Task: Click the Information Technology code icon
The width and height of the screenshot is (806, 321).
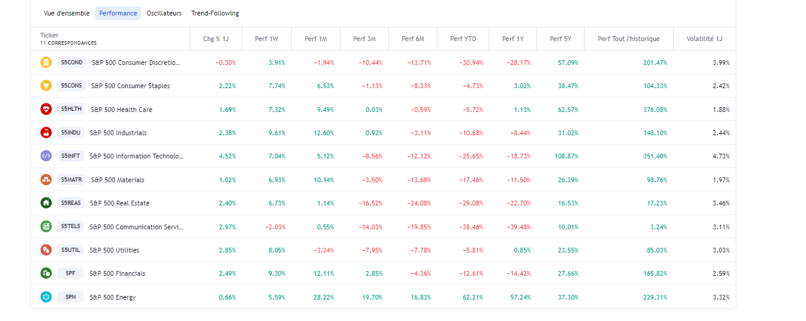Action: pos(46,156)
